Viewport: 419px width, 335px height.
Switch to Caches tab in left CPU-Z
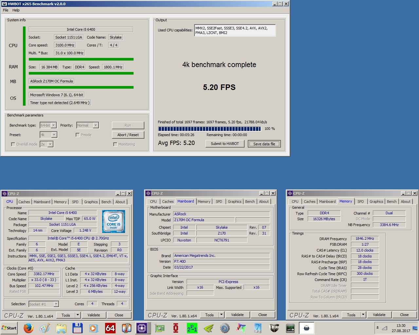coord(24,202)
